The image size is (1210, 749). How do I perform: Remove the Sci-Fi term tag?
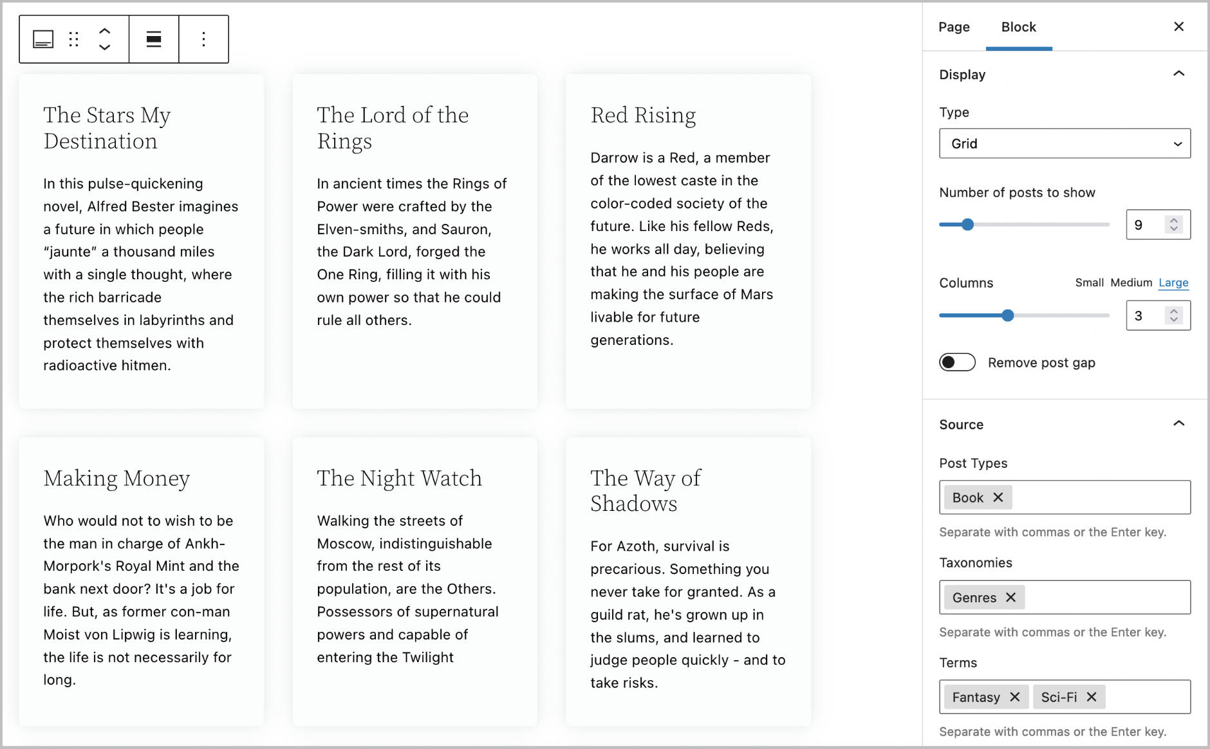1092,697
